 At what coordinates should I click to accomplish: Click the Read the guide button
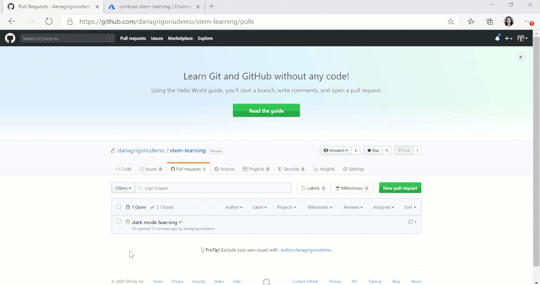click(266, 110)
